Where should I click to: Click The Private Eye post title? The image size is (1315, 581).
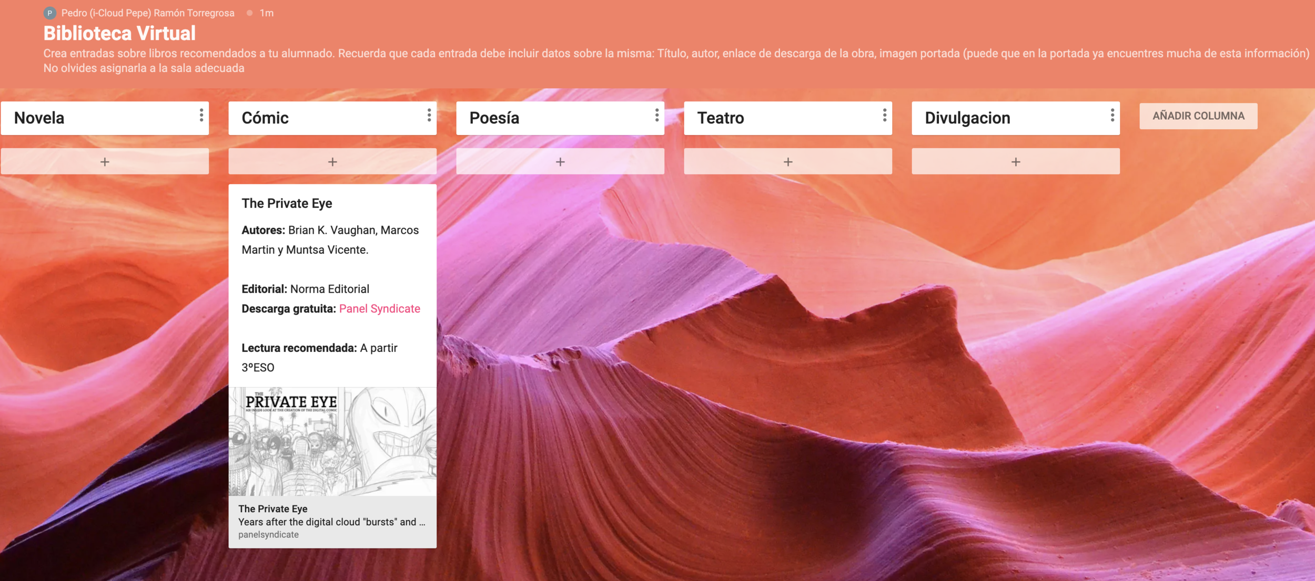(287, 203)
